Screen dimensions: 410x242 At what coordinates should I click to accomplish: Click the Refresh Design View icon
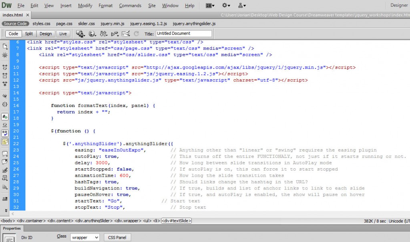[x=136, y=34]
